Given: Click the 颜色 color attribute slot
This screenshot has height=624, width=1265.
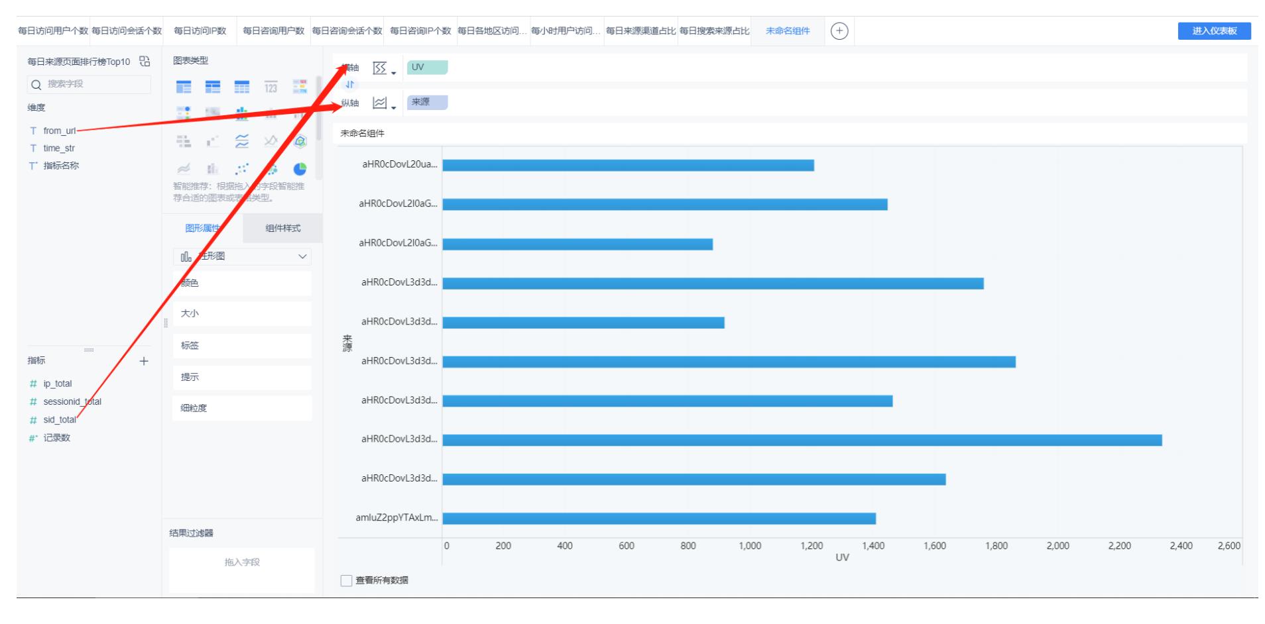Looking at the screenshot, I should [242, 283].
